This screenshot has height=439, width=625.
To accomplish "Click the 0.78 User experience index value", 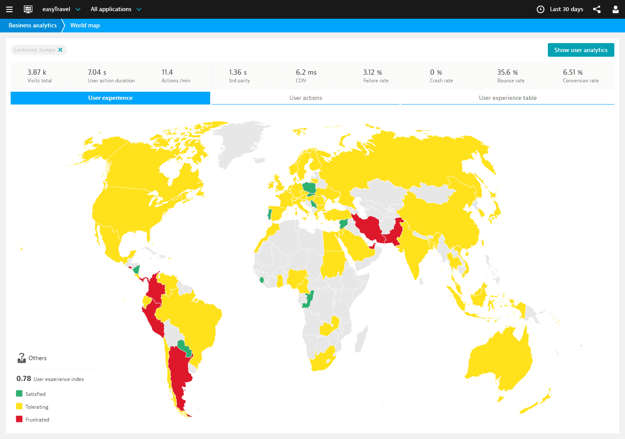I will (24, 379).
